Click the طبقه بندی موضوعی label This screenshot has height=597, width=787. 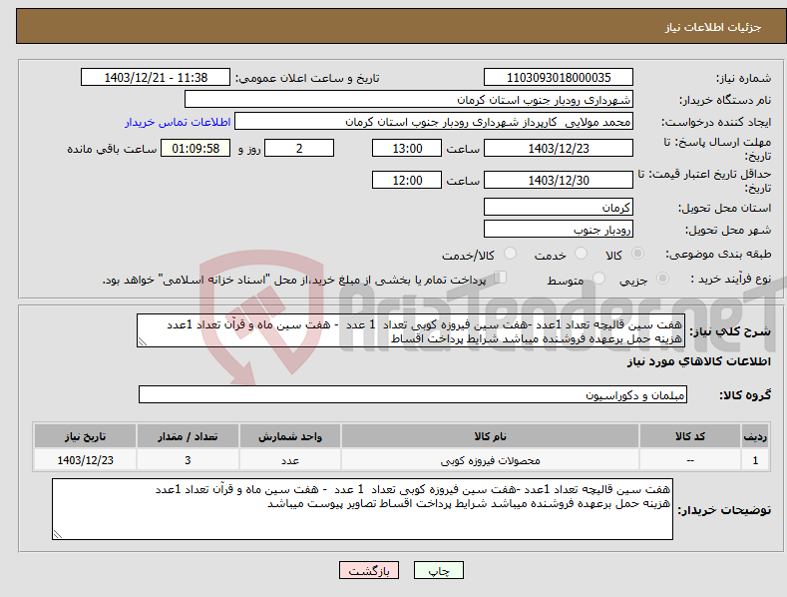pyautogui.click(x=718, y=255)
